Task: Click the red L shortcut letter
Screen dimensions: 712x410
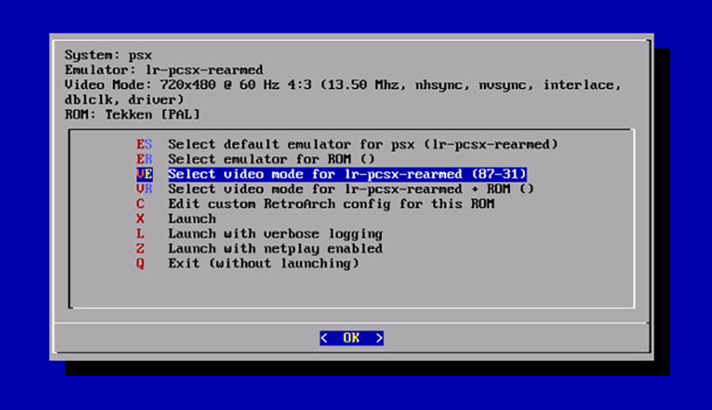Action: tap(140, 234)
